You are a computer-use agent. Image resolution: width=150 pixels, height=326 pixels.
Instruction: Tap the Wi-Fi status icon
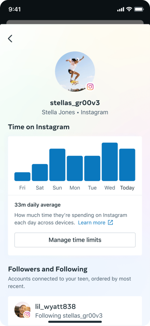(129, 9)
